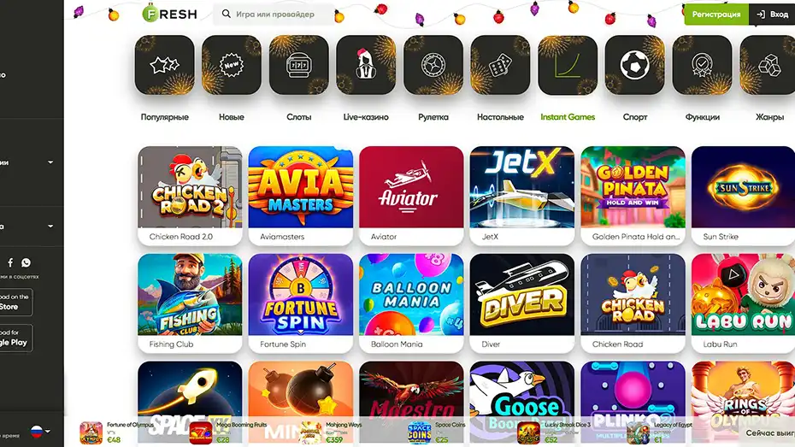Image resolution: width=795 pixels, height=447 pixels.
Task: Focus the 'Игра или провайдер' search field
Action: 274,15
